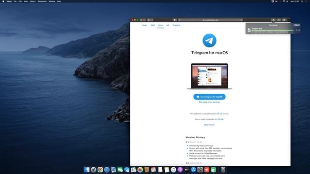Open Spotlight search in the menu bar
The width and height of the screenshot is (310, 174).
click(302, 1)
